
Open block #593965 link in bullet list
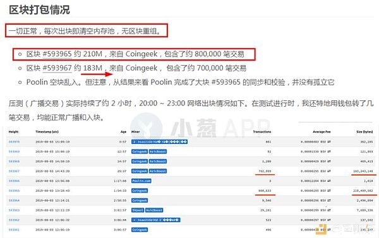(57, 54)
